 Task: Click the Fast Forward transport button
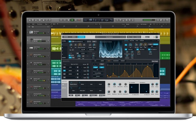(x=64, y=20)
